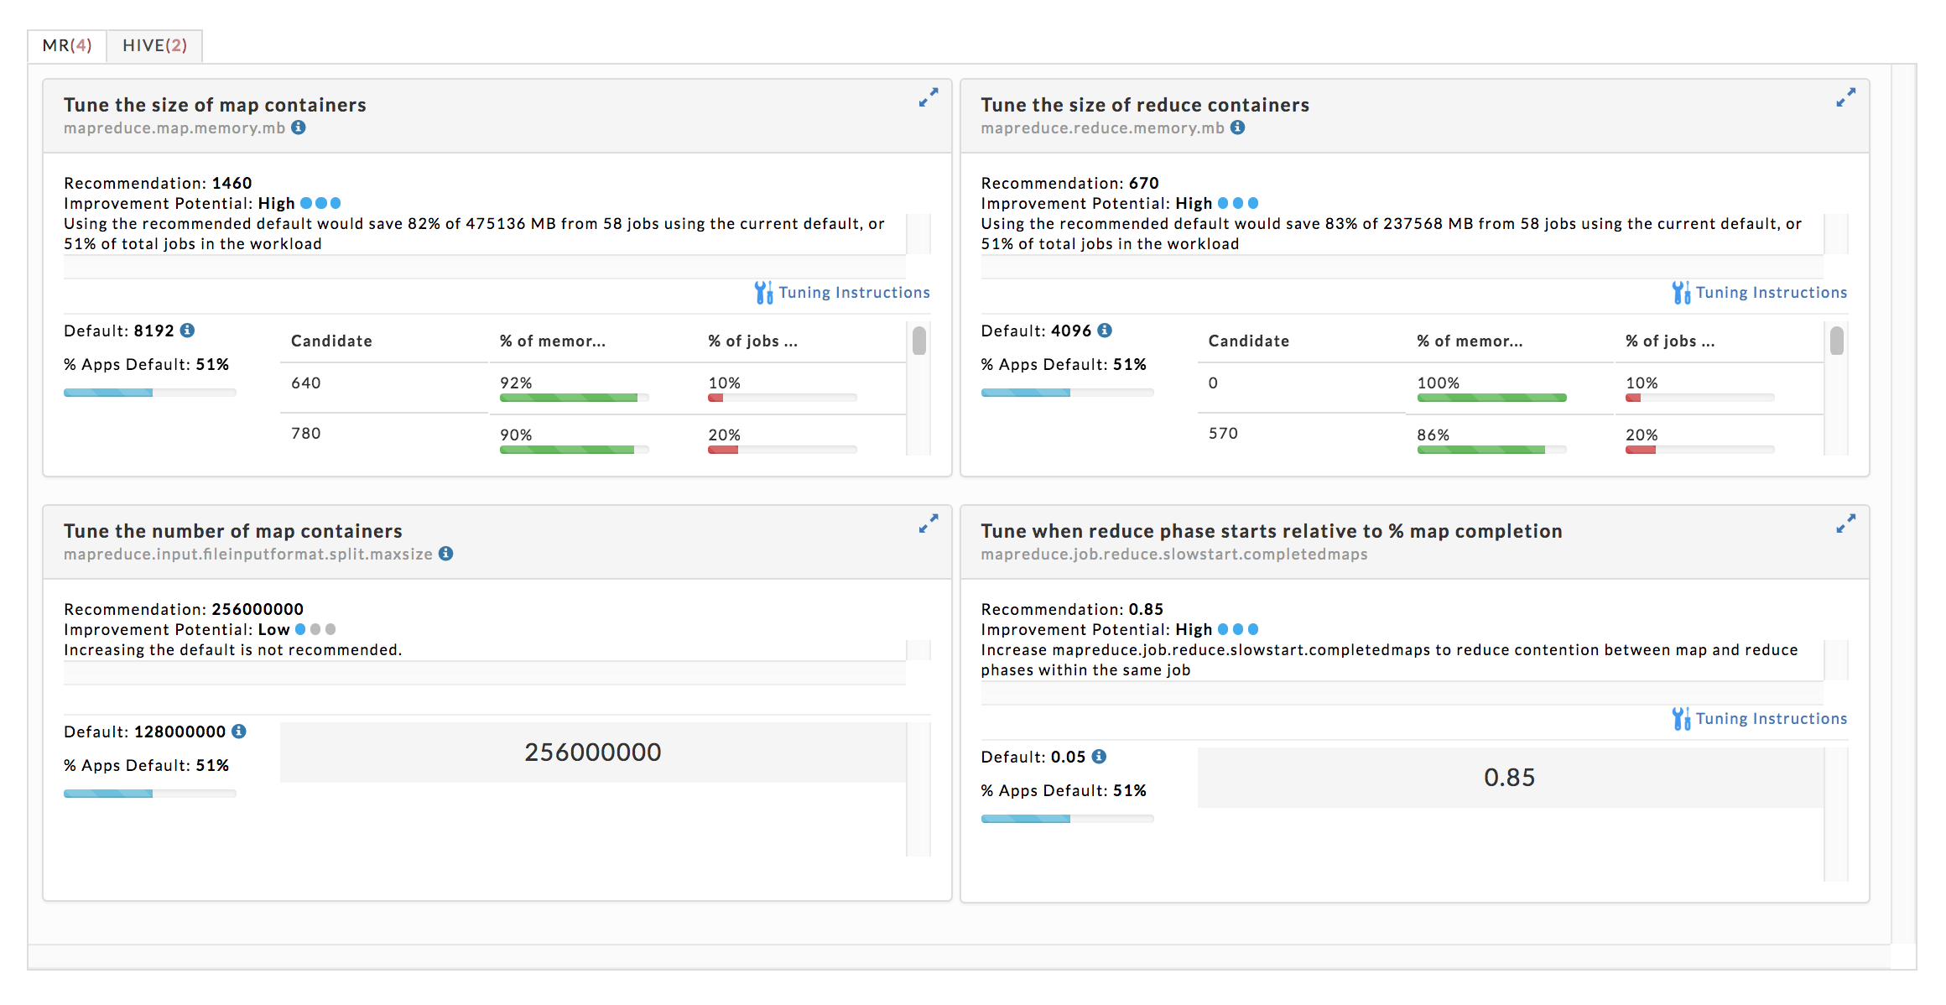The width and height of the screenshot is (1946, 1005).
Task: Expand the reduce phase slowstart panel
Action: click(x=1846, y=523)
